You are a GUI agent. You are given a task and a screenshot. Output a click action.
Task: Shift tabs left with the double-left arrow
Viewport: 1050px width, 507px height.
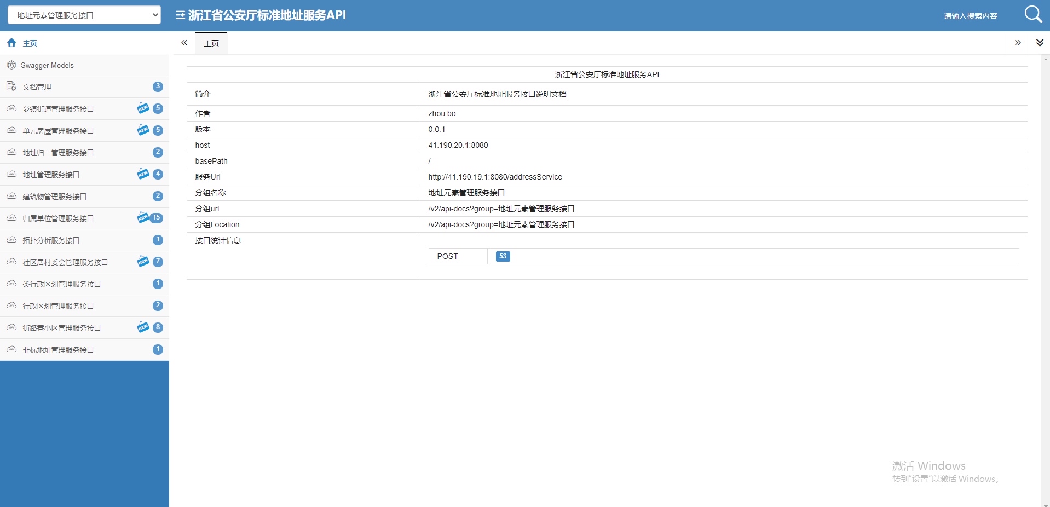tap(184, 43)
